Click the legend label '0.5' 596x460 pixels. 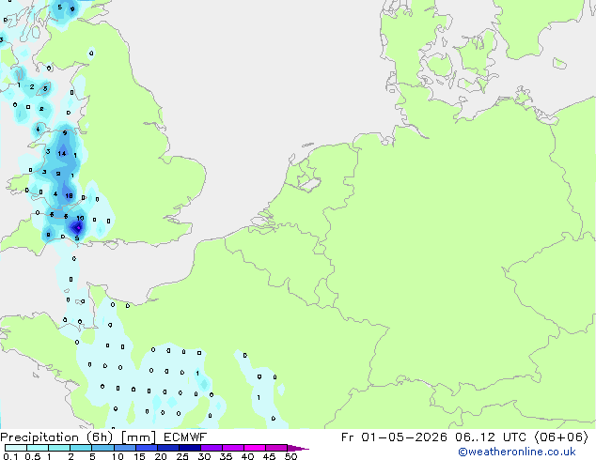point(33,456)
